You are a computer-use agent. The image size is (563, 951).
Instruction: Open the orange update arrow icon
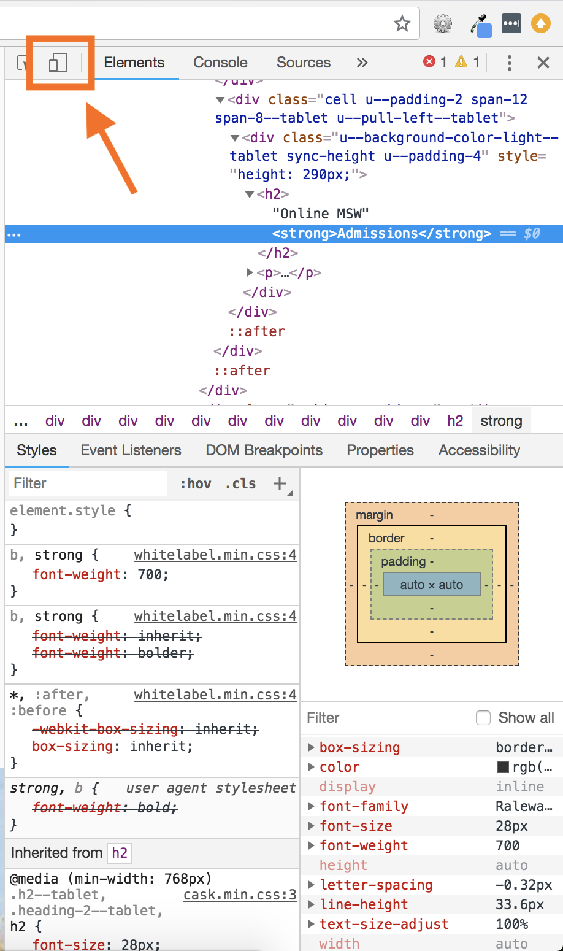coord(540,24)
